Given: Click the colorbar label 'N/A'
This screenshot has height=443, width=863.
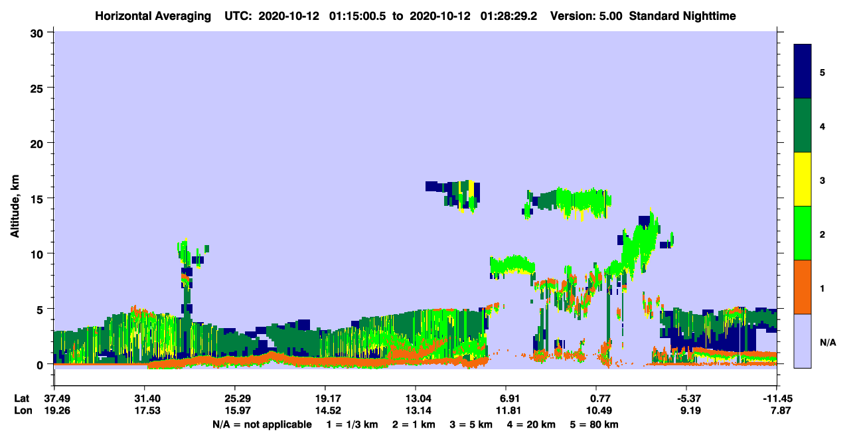Looking at the screenshot, I should pyautogui.click(x=827, y=342).
